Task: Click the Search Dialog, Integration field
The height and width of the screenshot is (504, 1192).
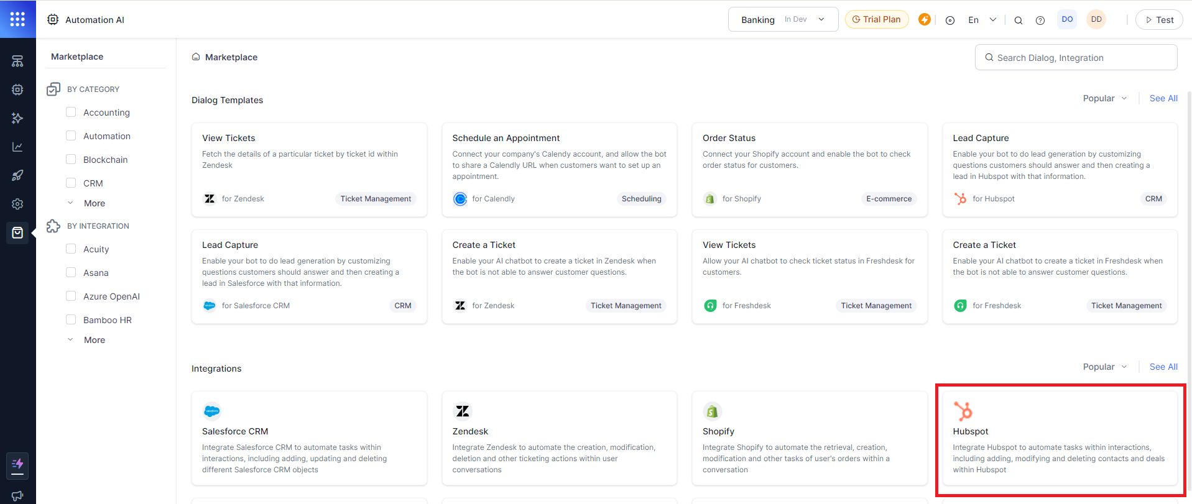Action: pyautogui.click(x=1076, y=57)
